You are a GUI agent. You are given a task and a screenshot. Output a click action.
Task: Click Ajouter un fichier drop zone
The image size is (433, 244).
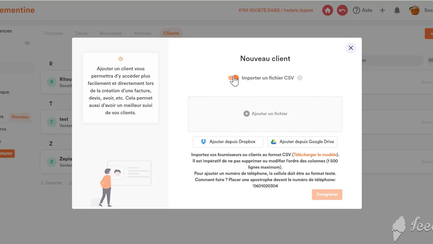(x=265, y=114)
